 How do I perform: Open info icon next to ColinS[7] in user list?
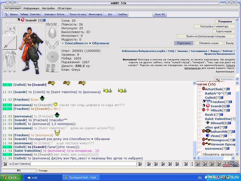(x=222, y=98)
